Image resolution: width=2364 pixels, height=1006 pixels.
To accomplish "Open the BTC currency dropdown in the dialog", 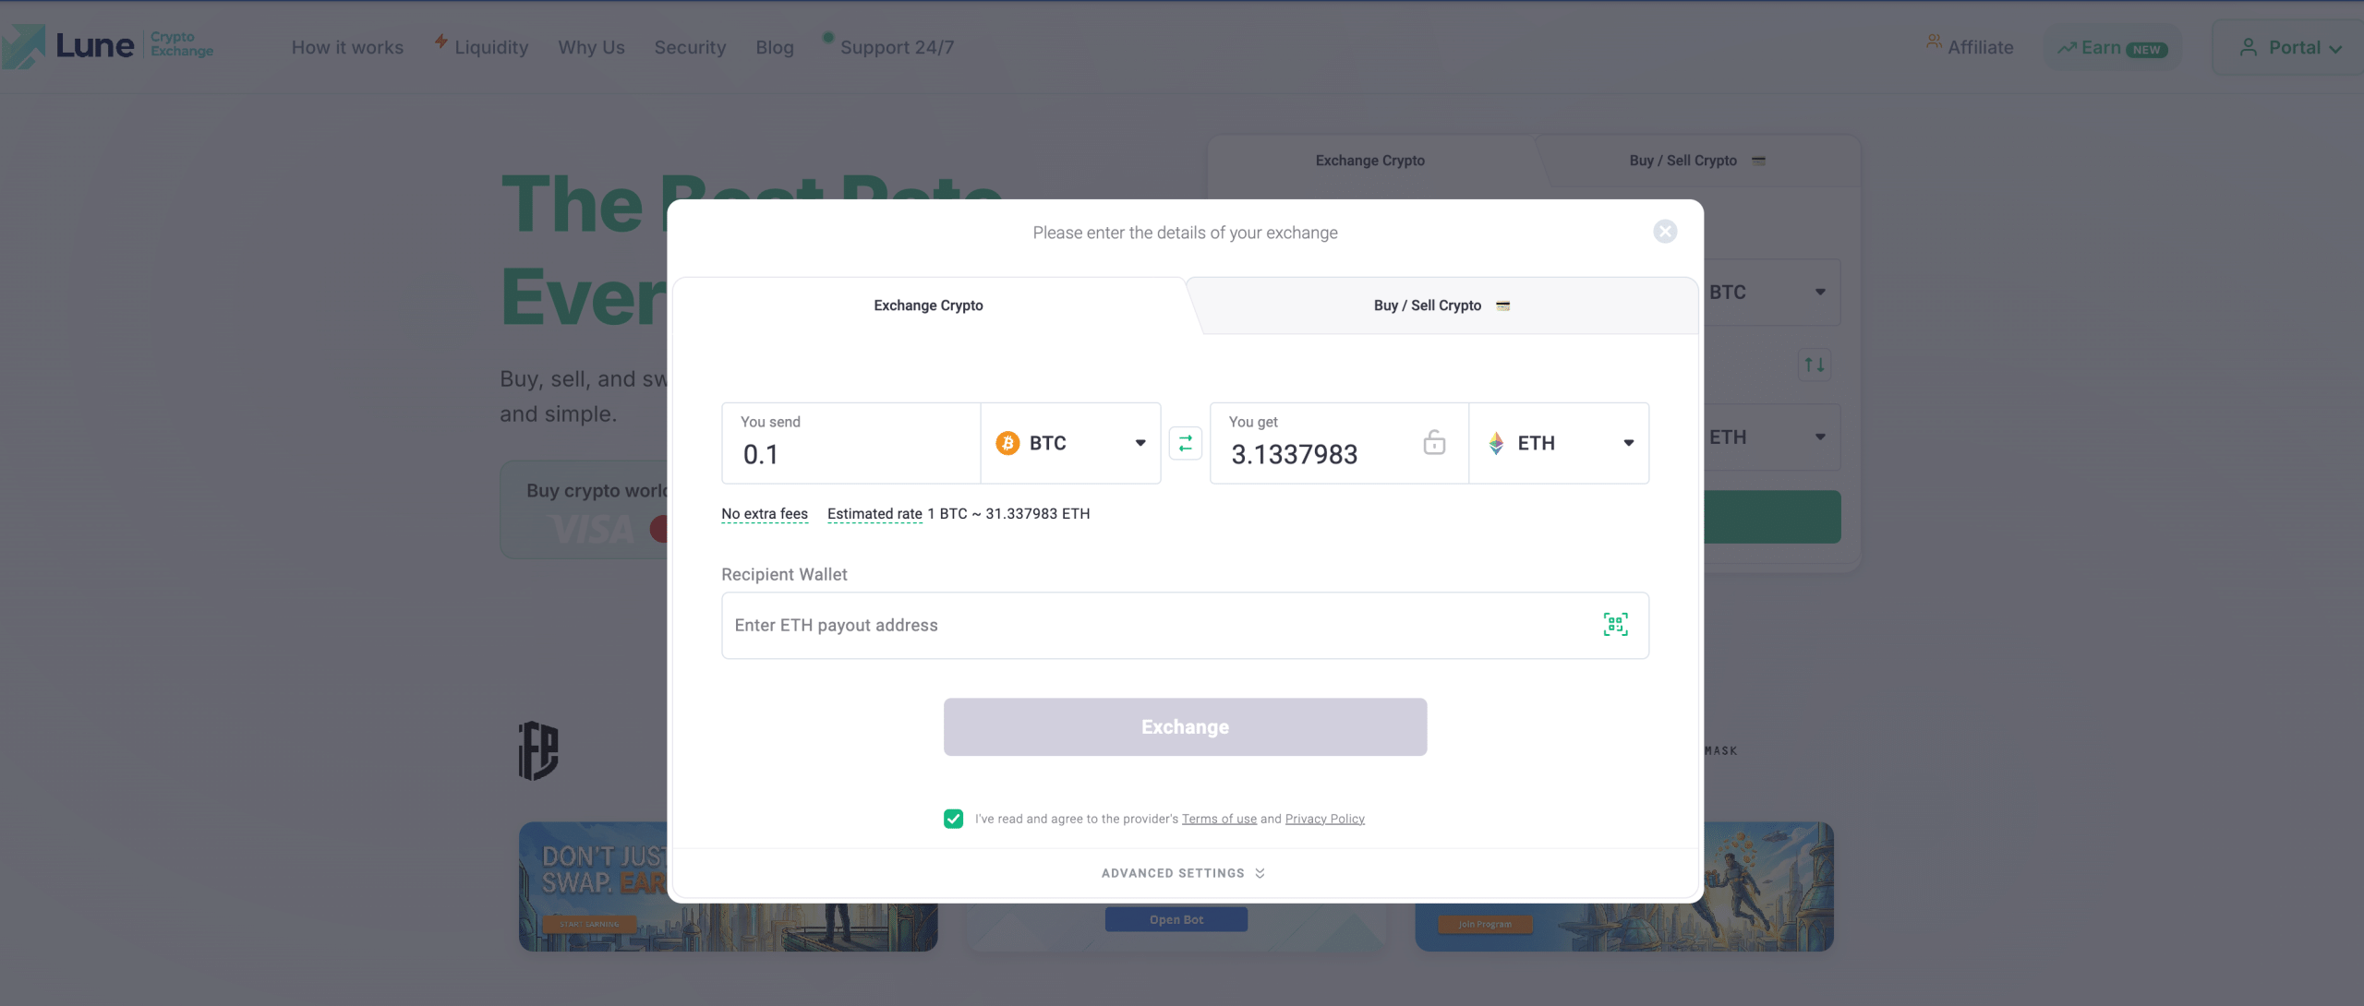I will (x=1070, y=443).
